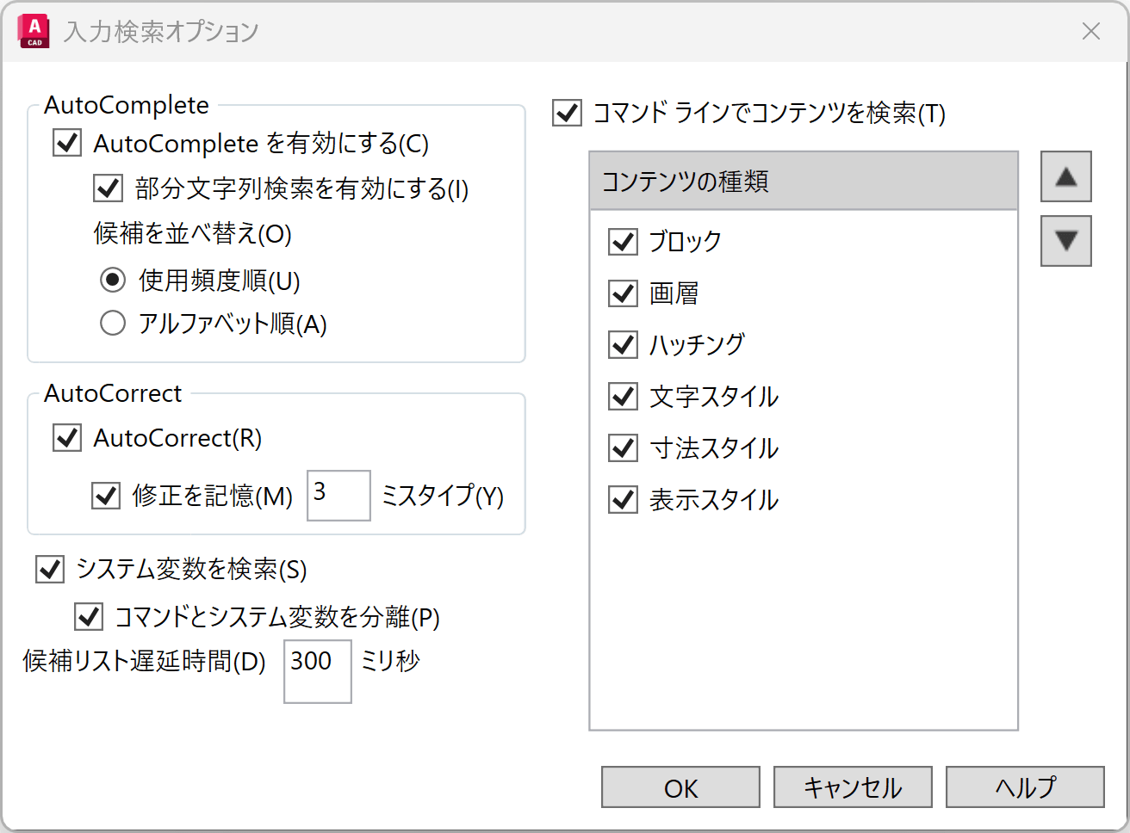Disable AutoComplete を有効にする checkbox

tap(68, 143)
